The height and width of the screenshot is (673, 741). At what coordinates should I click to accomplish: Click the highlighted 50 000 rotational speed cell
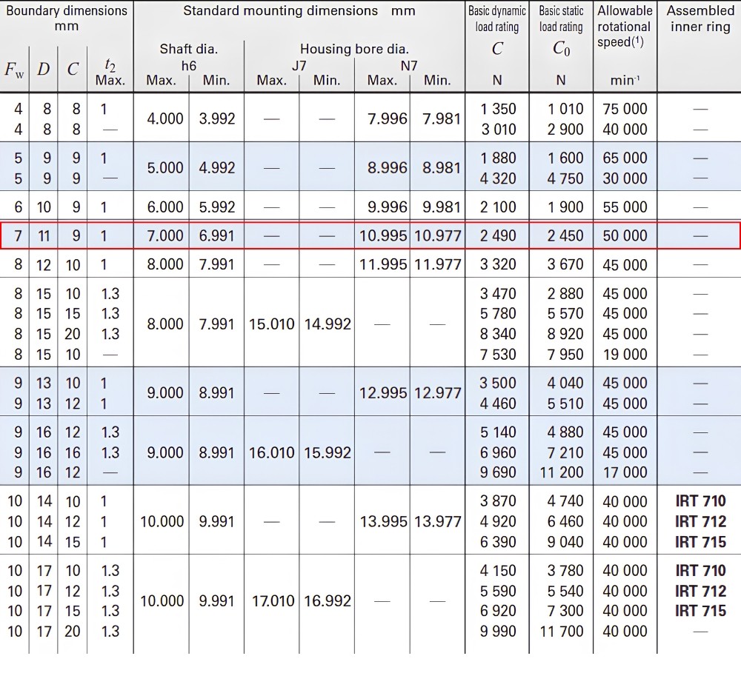pyautogui.click(x=625, y=235)
